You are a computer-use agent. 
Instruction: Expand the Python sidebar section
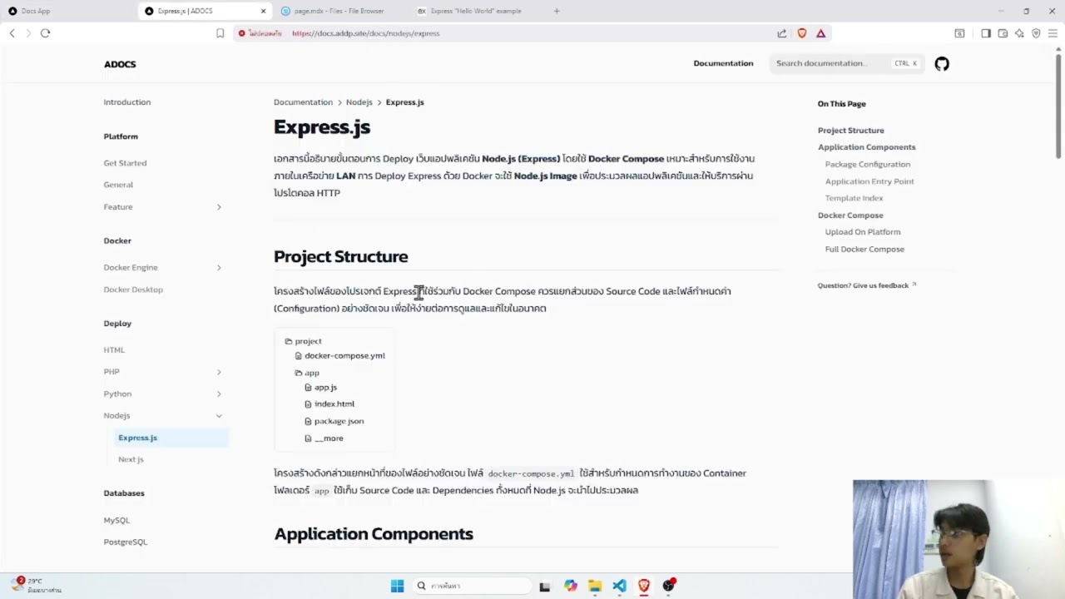[219, 394]
